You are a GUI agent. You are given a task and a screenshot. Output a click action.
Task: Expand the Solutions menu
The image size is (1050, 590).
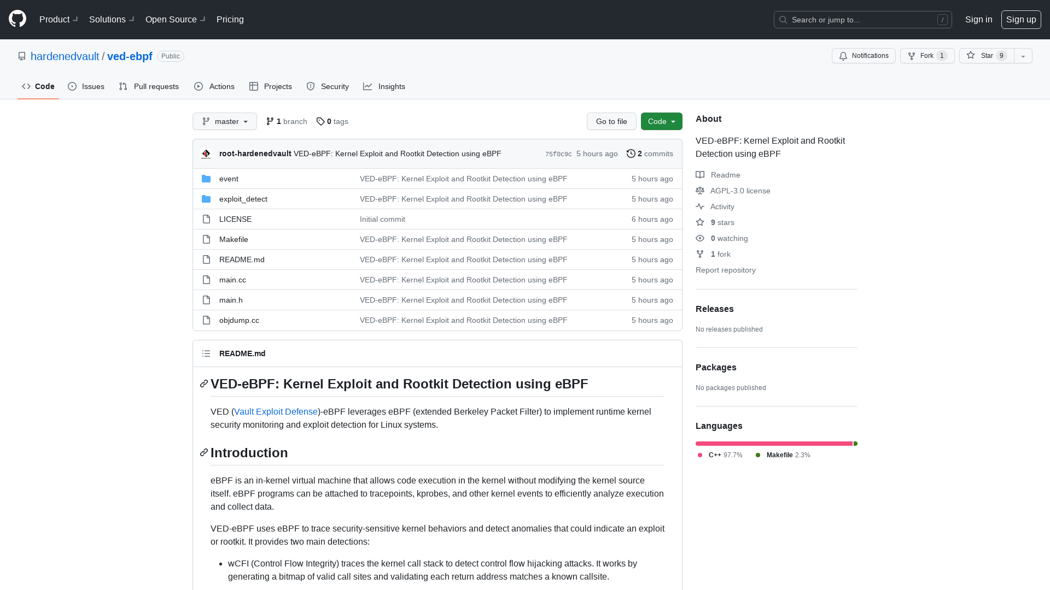point(112,19)
